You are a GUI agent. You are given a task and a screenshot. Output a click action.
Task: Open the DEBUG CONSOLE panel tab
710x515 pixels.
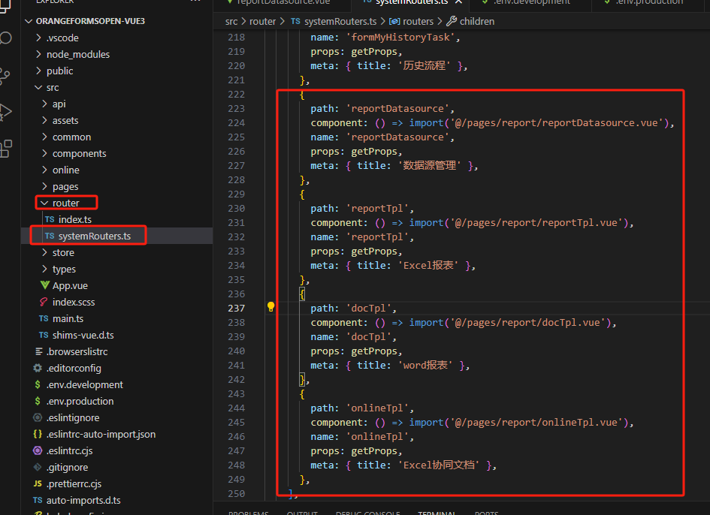[367, 512]
